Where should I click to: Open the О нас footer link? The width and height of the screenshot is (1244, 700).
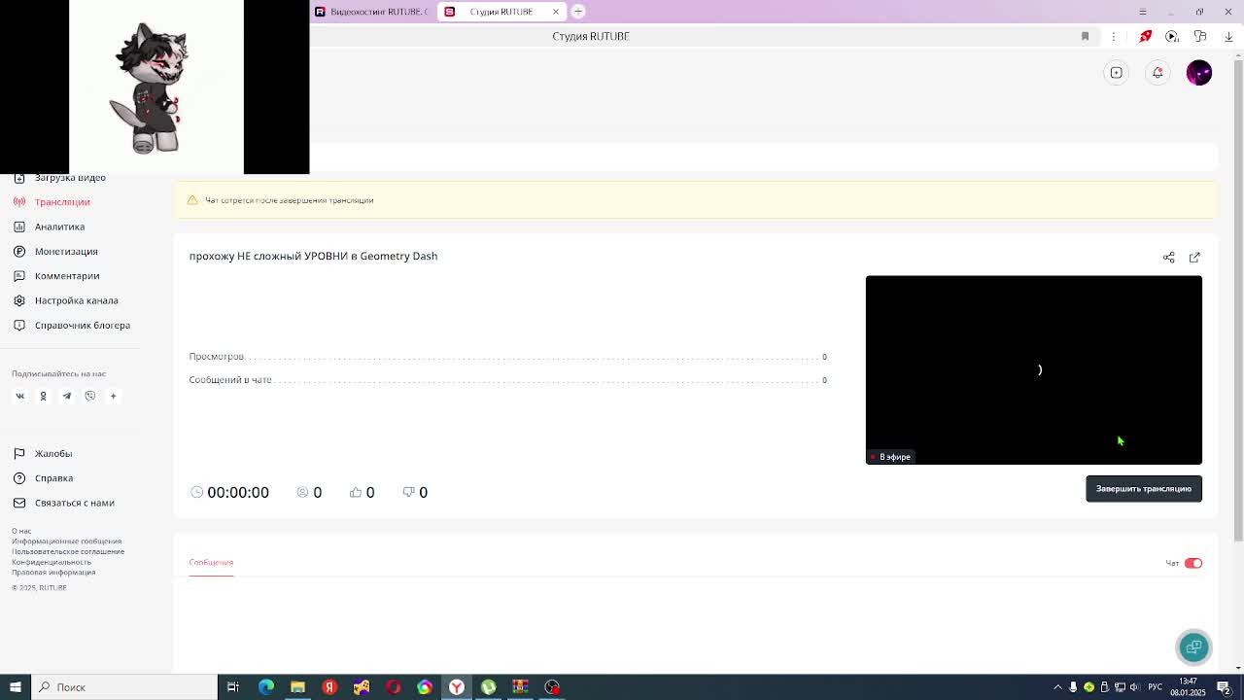click(21, 531)
